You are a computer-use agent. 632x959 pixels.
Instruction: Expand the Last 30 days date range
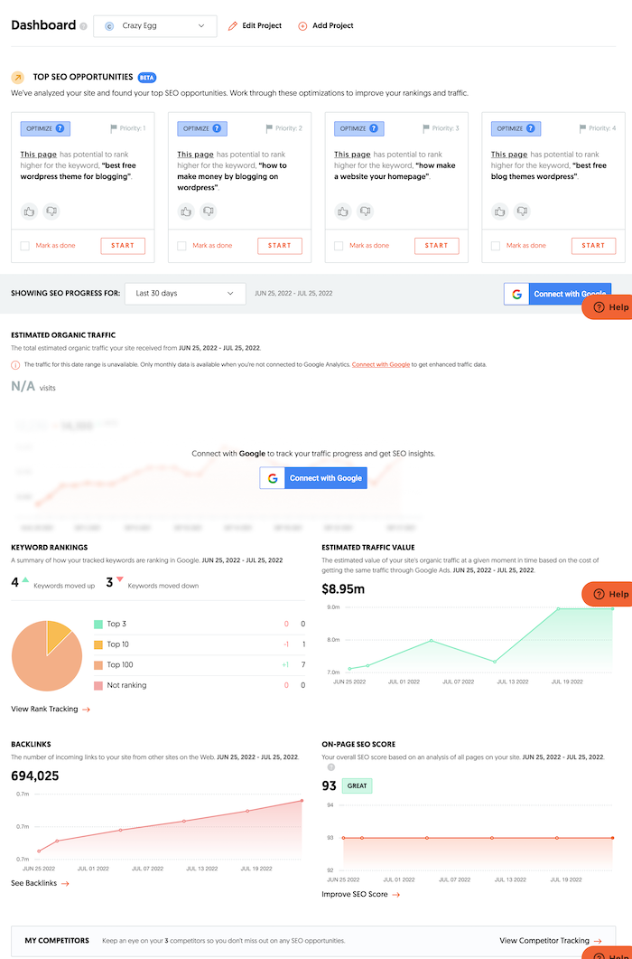185,294
